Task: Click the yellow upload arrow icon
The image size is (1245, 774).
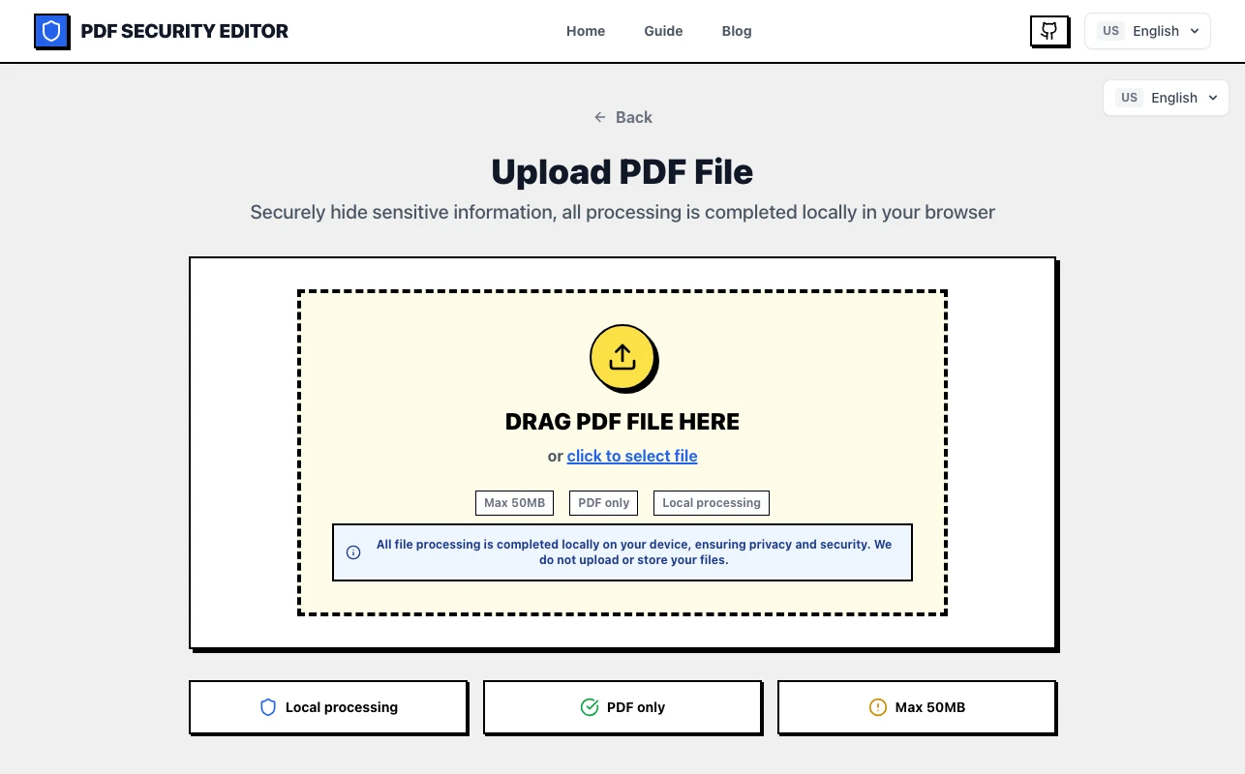Action: point(622,357)
